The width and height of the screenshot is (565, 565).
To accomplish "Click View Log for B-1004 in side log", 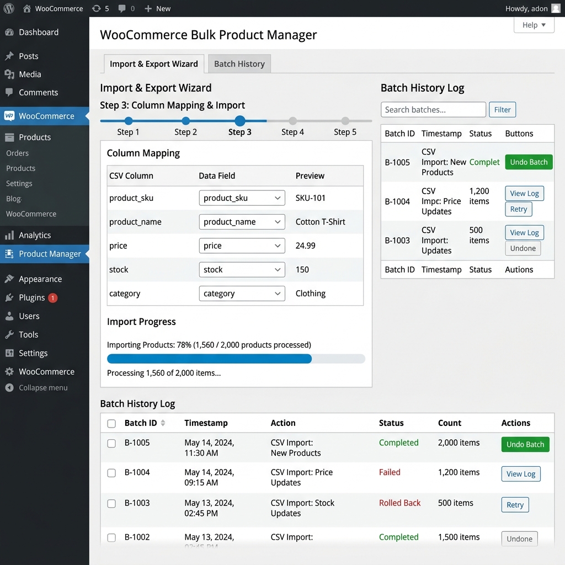I will (524, 194).
